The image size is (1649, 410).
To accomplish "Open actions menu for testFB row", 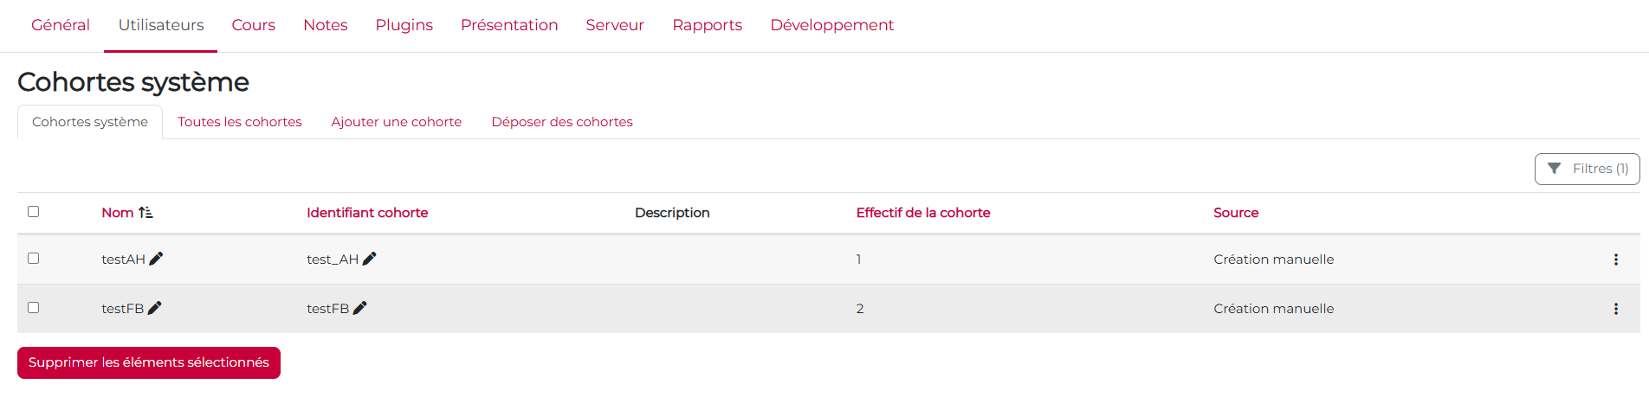I will [x=1615, y=309].
